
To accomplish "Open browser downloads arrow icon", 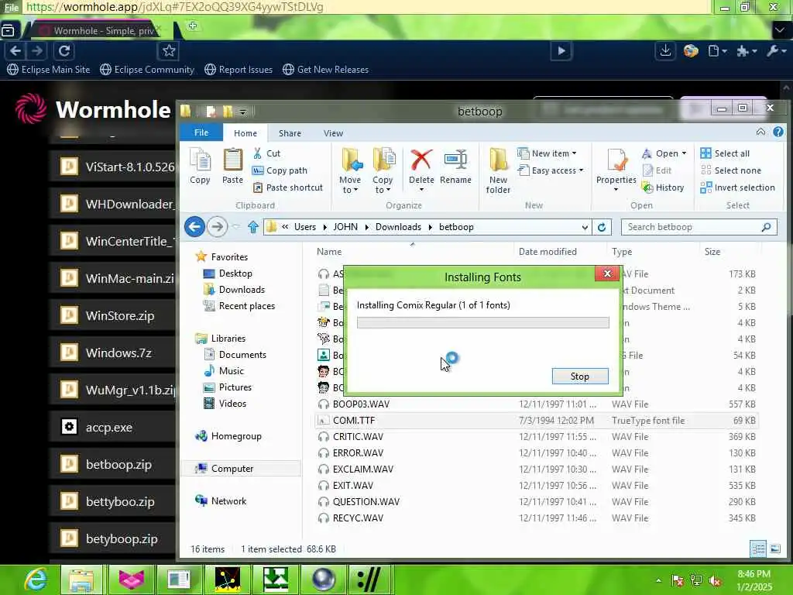I will [x=665, y=50].
